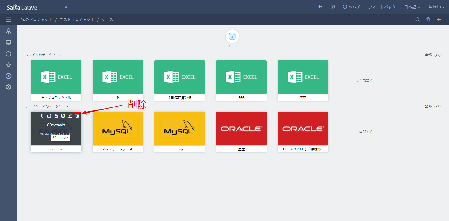449x221 pixels.
Task: Open the settings gear in the sidebar
Action: pyautogui.click(x=8, y=87)
